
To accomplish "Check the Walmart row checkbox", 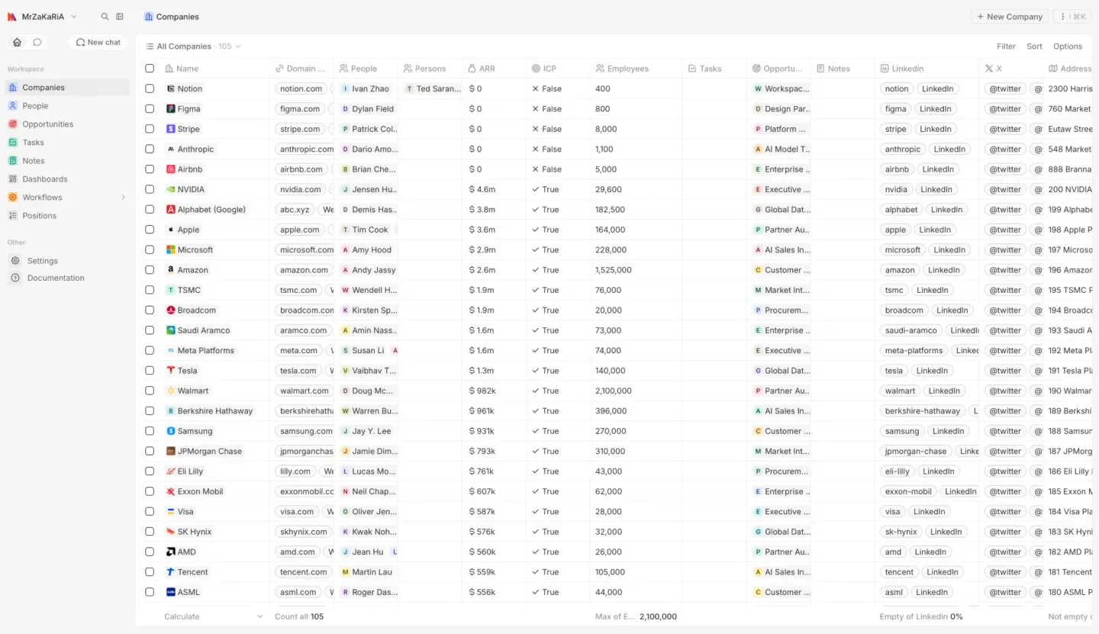I will pyautogui.click(x=150, y=391).
